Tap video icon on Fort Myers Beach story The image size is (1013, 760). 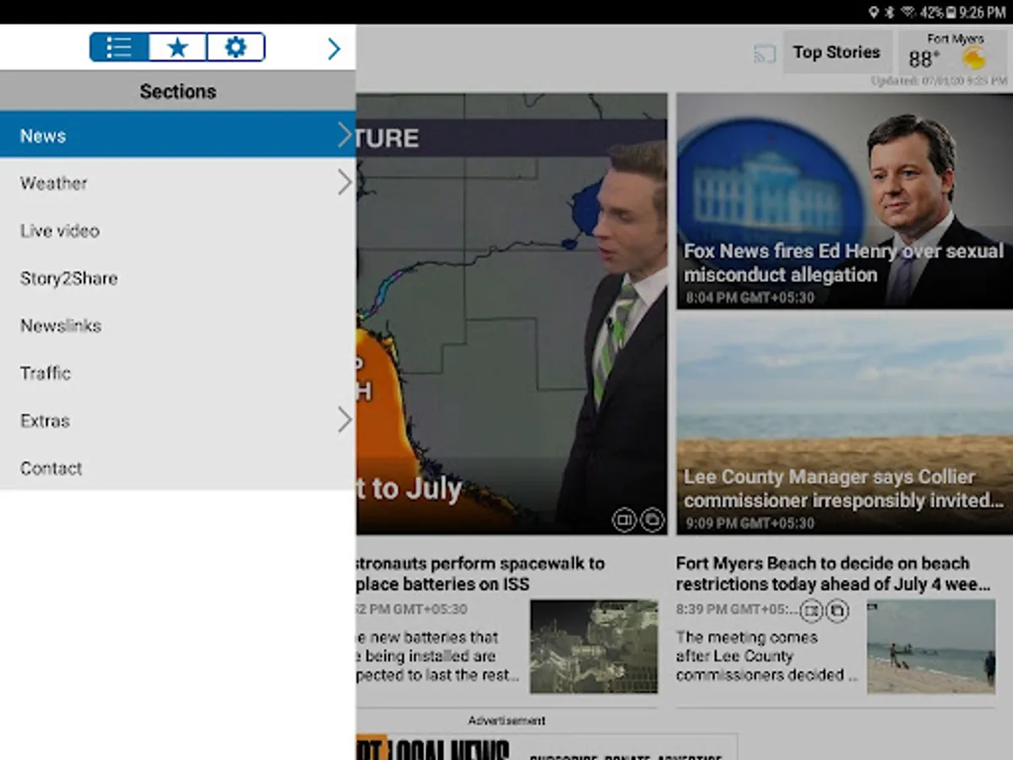[x=811, y=610]
